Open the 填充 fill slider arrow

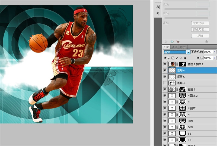coord(215,58)
